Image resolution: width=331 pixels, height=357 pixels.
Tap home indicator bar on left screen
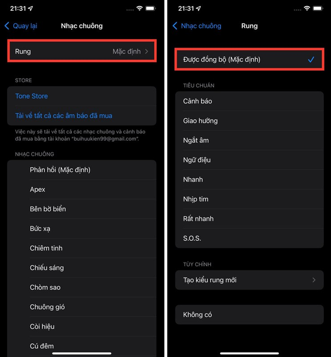click(82, 353)
